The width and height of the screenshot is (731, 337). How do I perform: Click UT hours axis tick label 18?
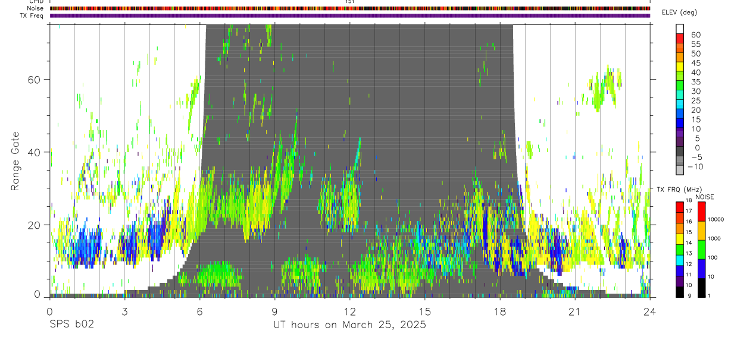(x=500, y=311)
